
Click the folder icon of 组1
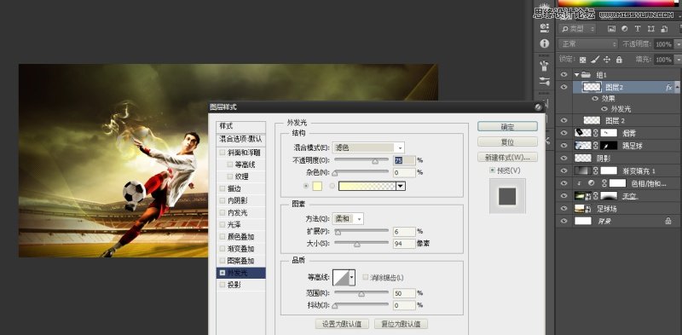[586, 75]
